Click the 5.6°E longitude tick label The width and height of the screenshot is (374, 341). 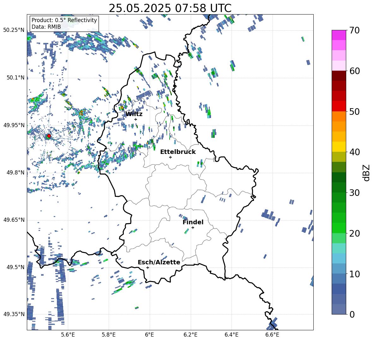tap(68, 335)
